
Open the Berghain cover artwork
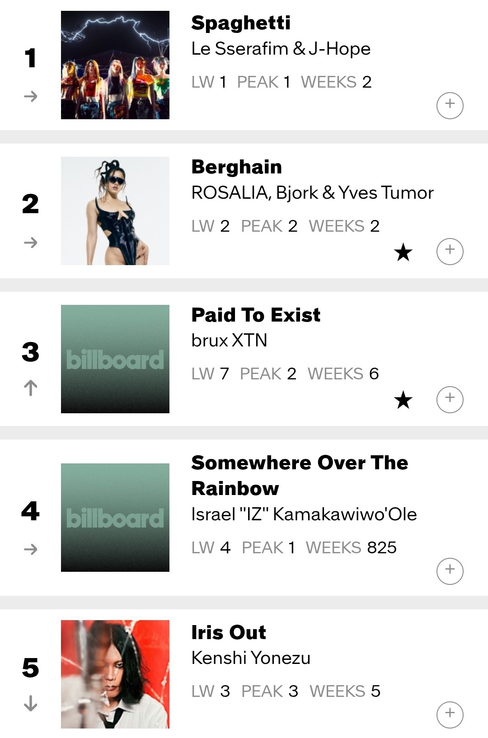pos(115,211)
